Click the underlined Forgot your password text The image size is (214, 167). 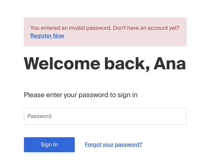point(113,144)
